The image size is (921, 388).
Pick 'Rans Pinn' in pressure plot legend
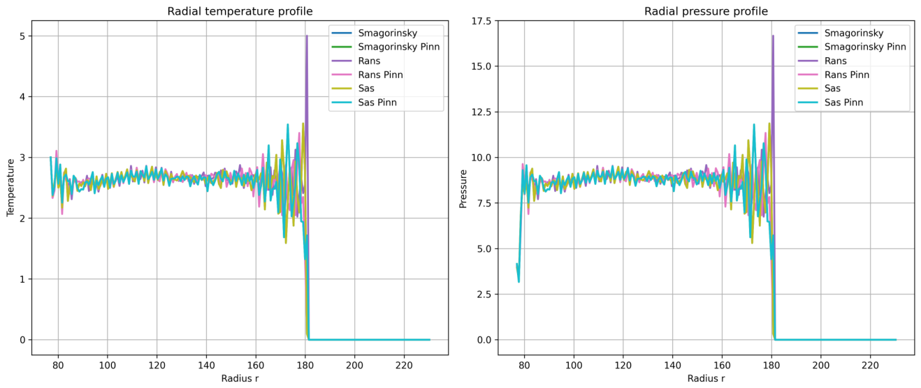(847, 75)
